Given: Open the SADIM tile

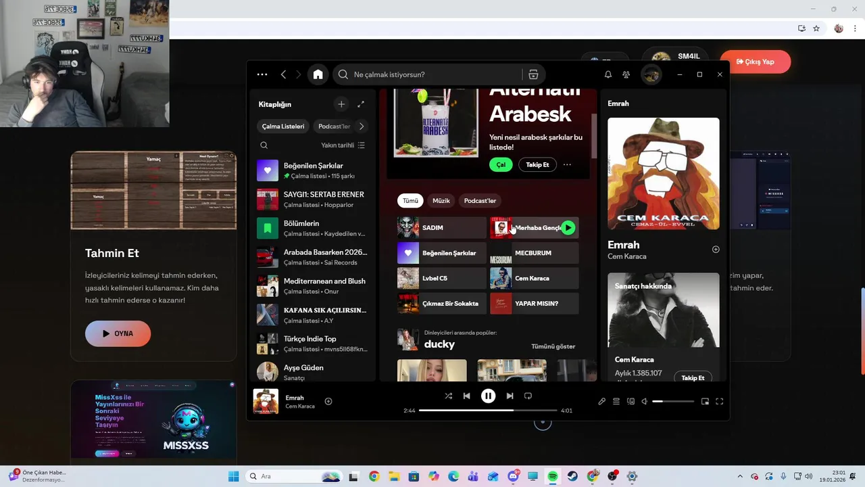Looking at the screenshot, I should coord(441,228).
